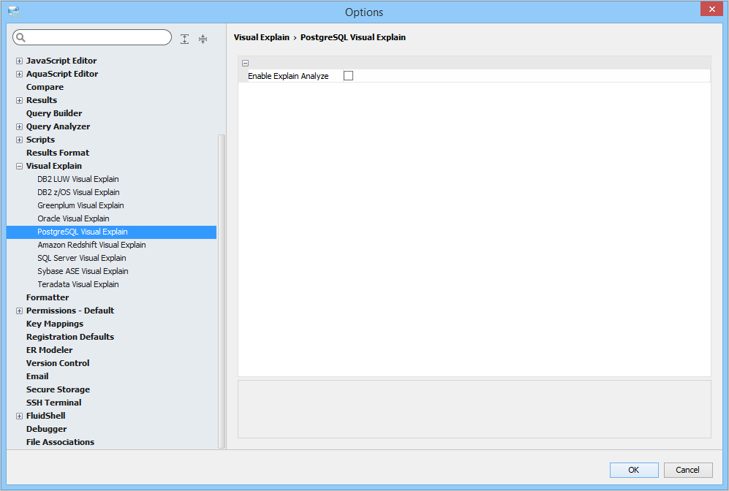Open Version Control settings
The height and width of the screenshot is (491, 729).
pos(58,363)
